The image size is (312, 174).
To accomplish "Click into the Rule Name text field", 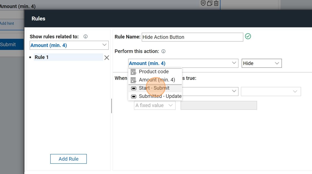I will point(192,37).
